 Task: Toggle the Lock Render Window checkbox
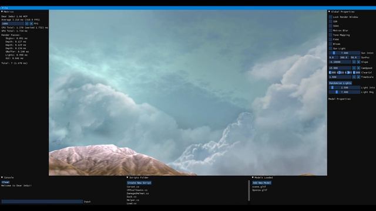tap(330, 17)
